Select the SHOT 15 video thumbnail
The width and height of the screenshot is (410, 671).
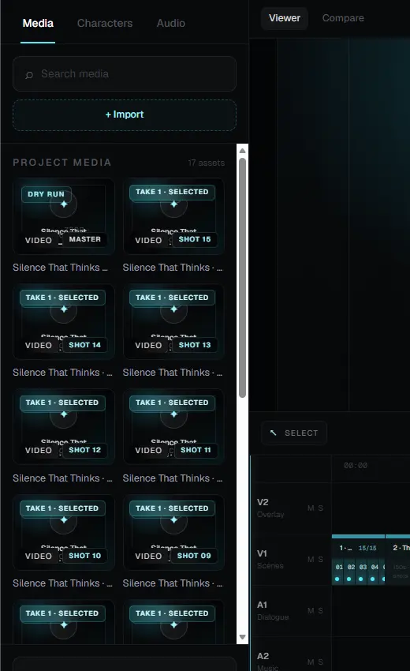pyautogui.click(x=173, y=216)
